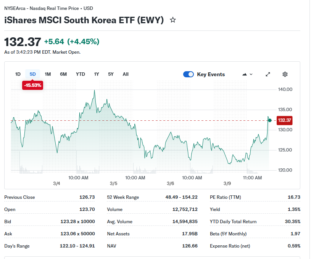Click the 52 Week Range label

coord(123,197)
